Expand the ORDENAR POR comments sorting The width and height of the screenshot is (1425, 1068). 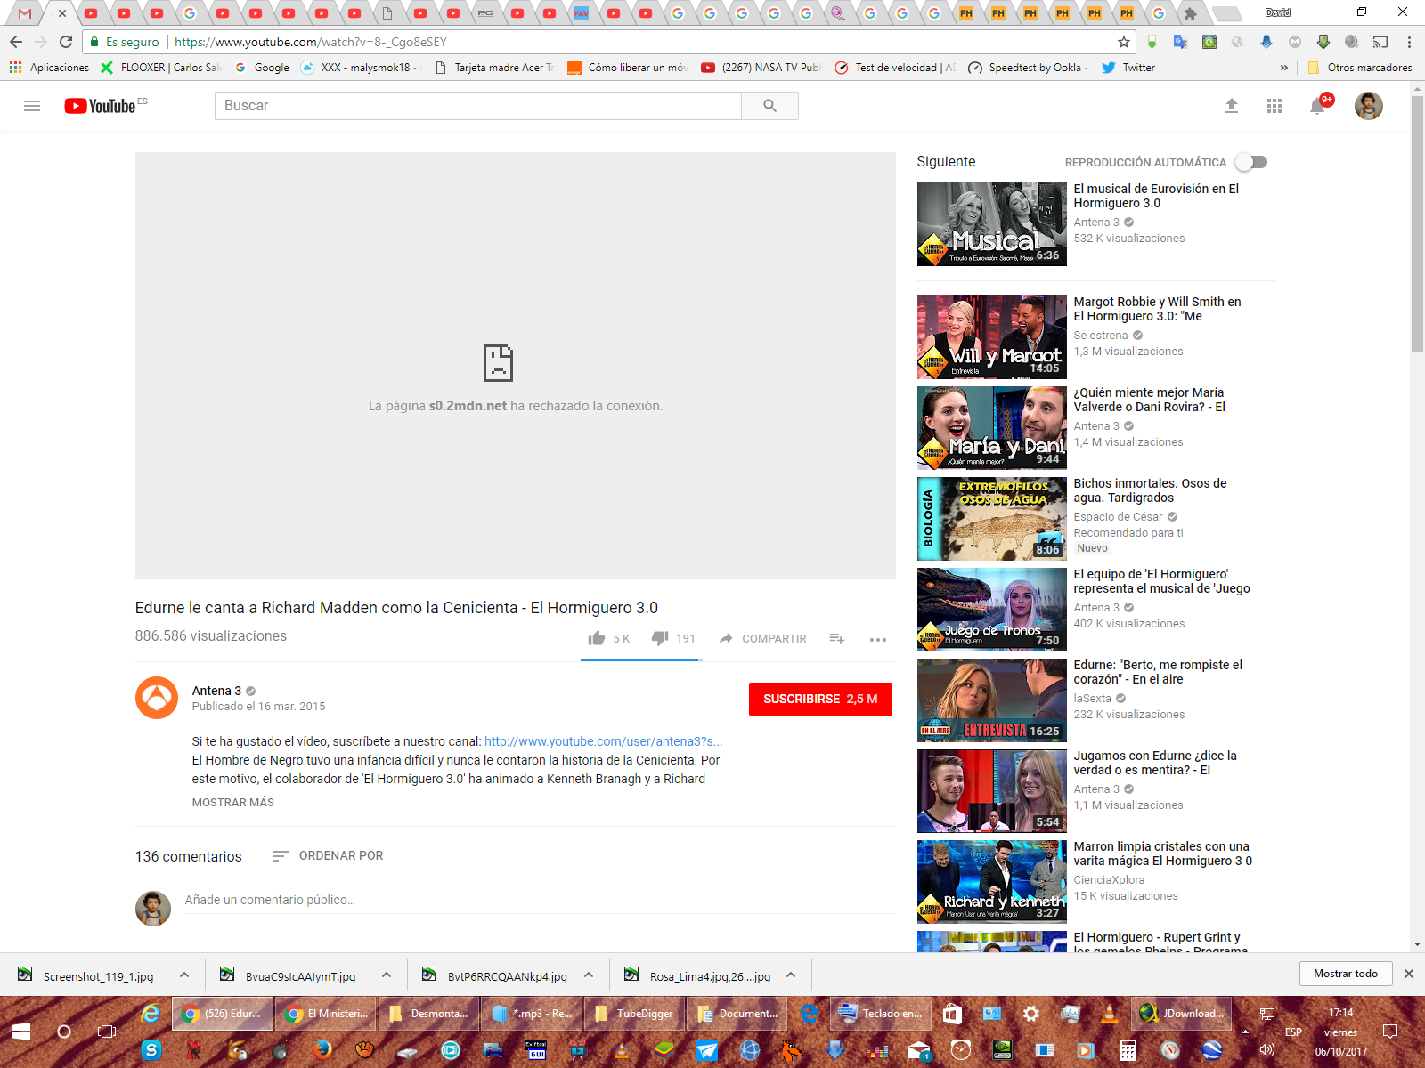pos(328,855)
